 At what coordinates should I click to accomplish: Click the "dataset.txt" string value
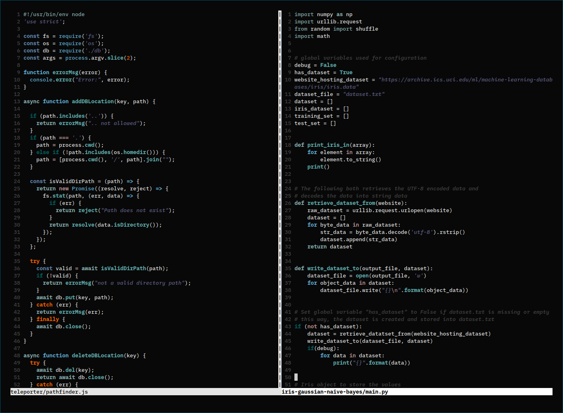click(364, 94)
